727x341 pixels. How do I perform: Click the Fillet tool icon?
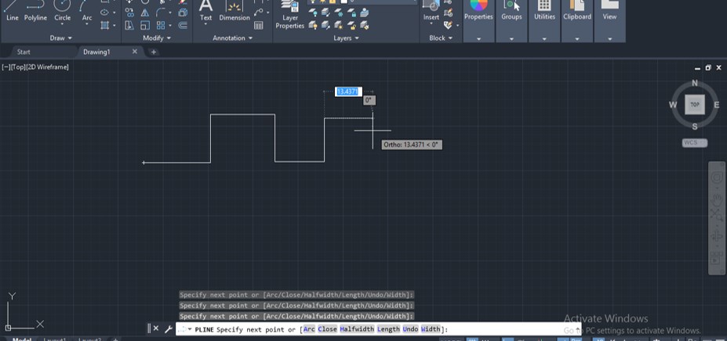(160, 13)
